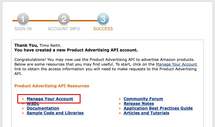Select the ACCOUNT INFO step label
Viewport: 215px width, 127px height.
[x=64, y=29]
